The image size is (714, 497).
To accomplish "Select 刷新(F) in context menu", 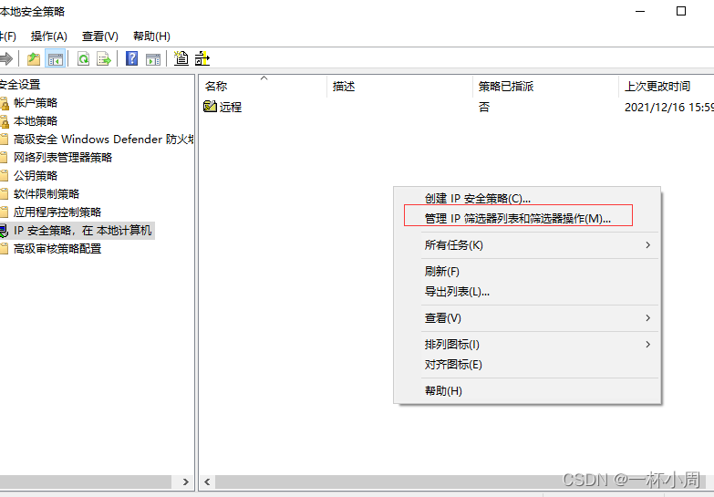I will [527, 272].
